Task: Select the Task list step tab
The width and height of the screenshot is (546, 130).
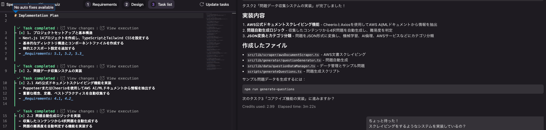Action: (161, 4)
